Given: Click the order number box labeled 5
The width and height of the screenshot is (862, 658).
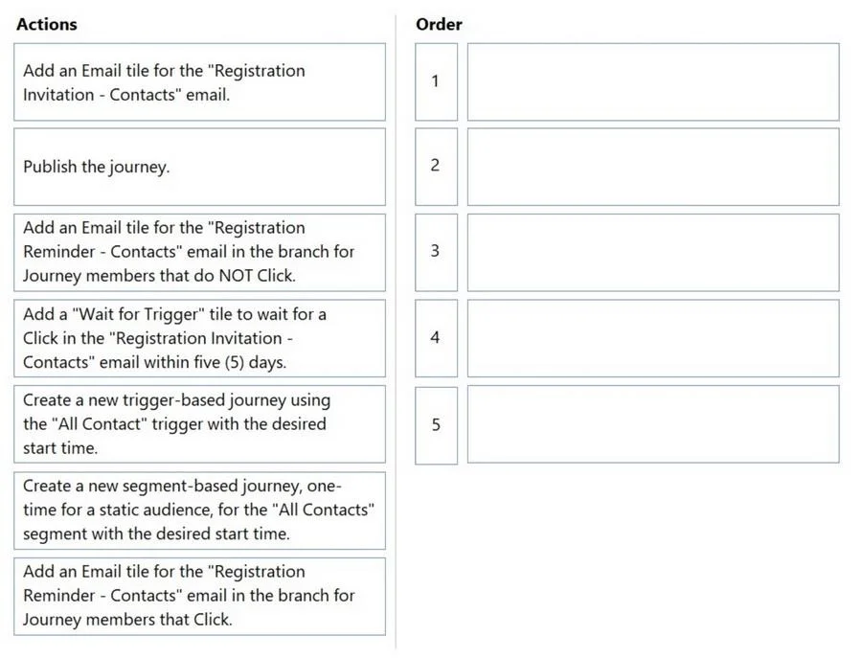Looking at the screenshot, I should [x=436, y=425].
